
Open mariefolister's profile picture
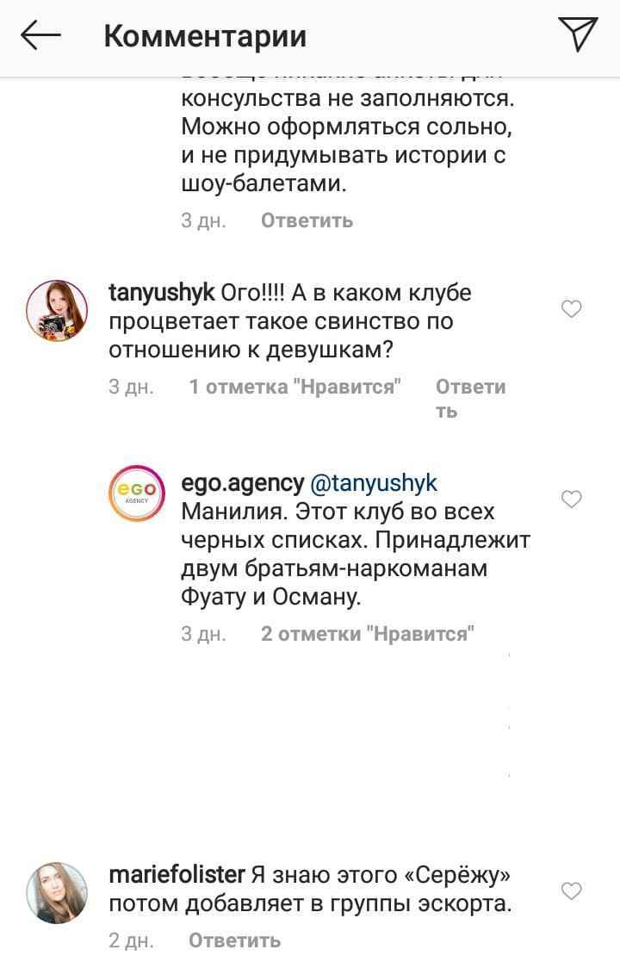pyautogui.click(x=59, y=891)
